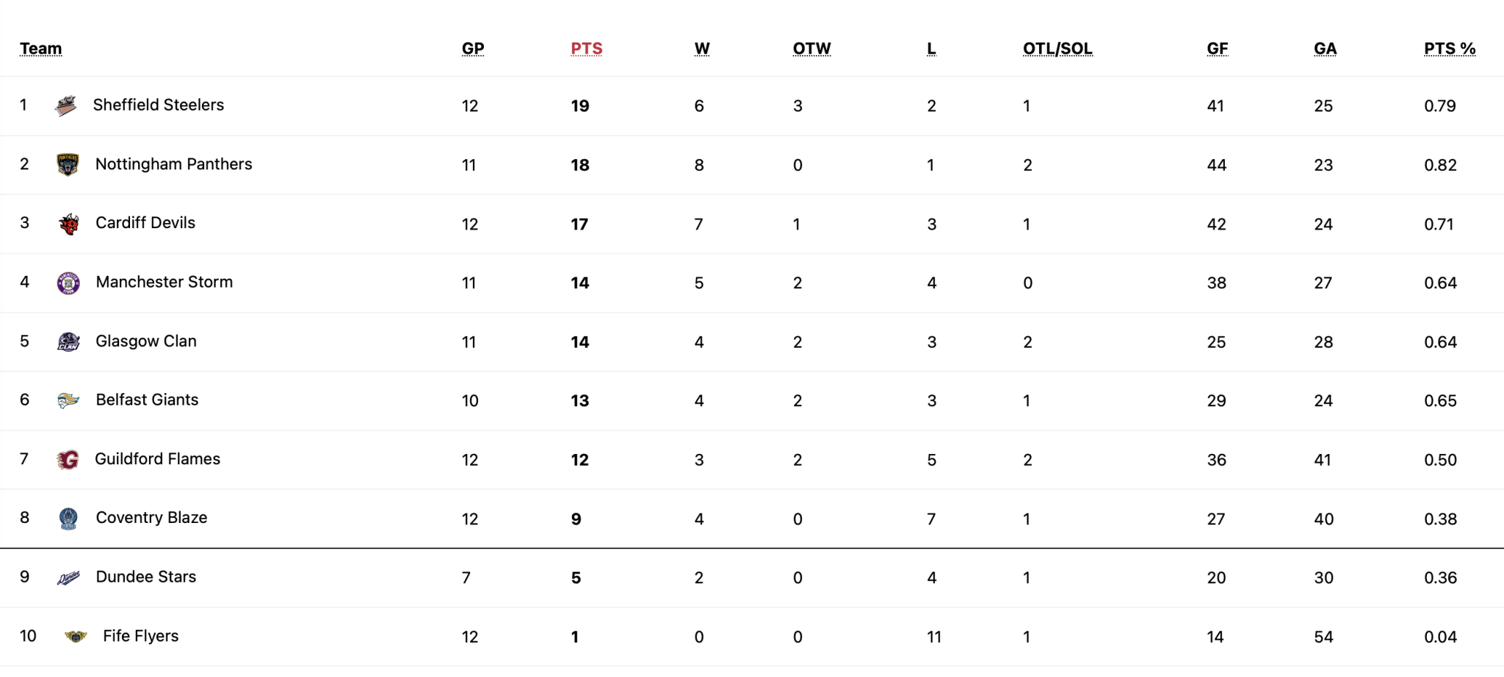The height and width of the screenshot is (677, 1504).
Task: Click the Fife Flyers team logo
Action: pyautogui.click(x=76, y=637)
